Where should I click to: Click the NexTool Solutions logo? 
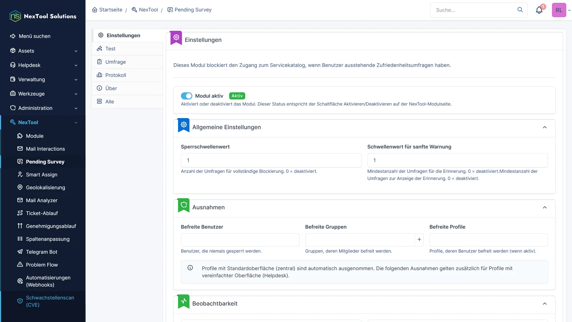pyautogui.click(x=43, y=16)
